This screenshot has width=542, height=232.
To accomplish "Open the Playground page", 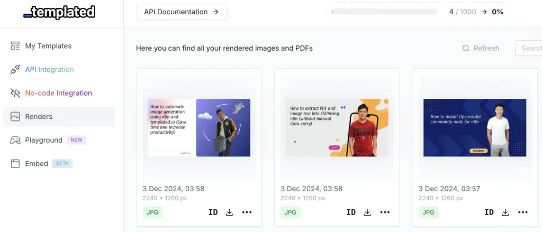I will tap(44, 140).
